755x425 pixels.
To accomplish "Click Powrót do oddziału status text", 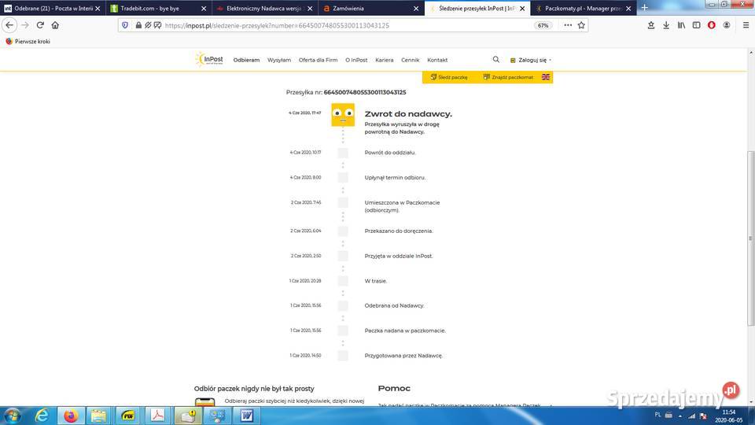I will coord(390,153).
